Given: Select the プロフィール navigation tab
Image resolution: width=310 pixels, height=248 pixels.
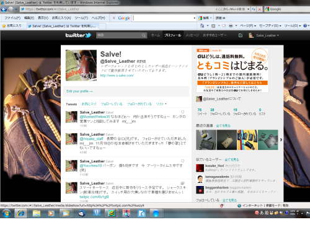Looking at the screenshot, I should click(173, 35).
